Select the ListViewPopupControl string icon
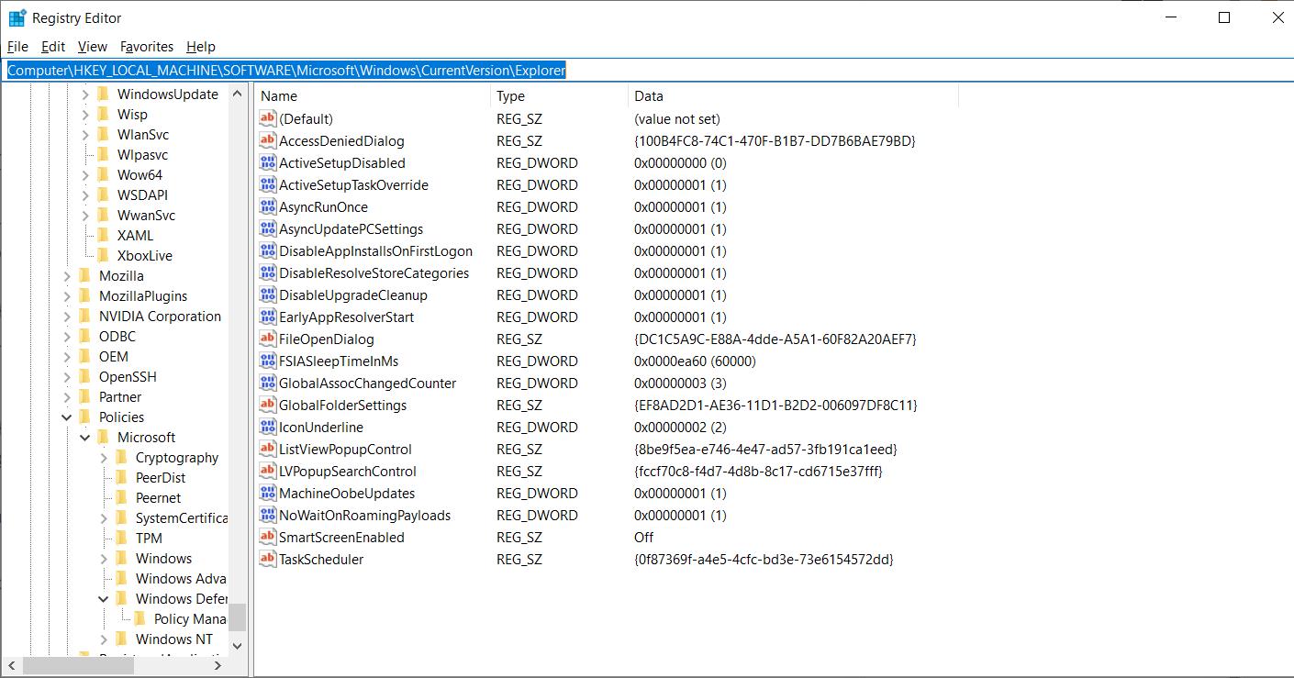1294x678 pixels. click(x=267, y=449)
